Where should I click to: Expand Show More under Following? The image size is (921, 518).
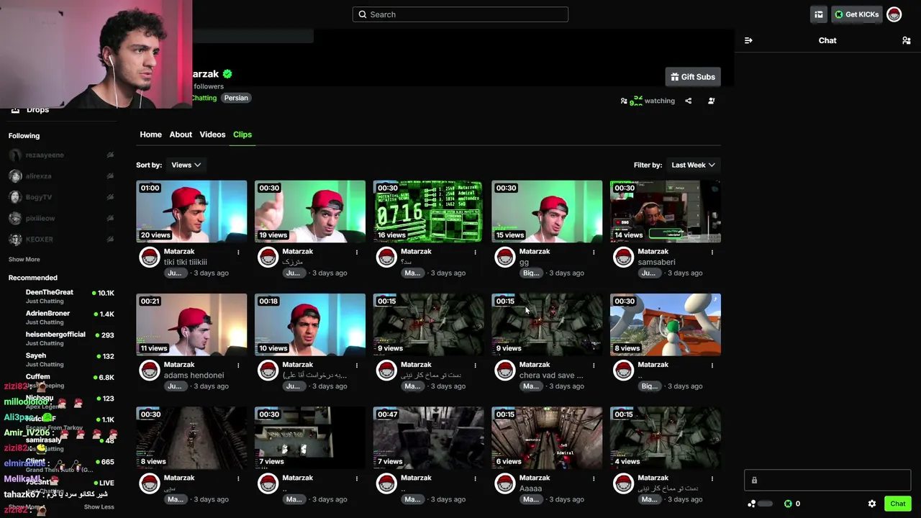point(24,259)
